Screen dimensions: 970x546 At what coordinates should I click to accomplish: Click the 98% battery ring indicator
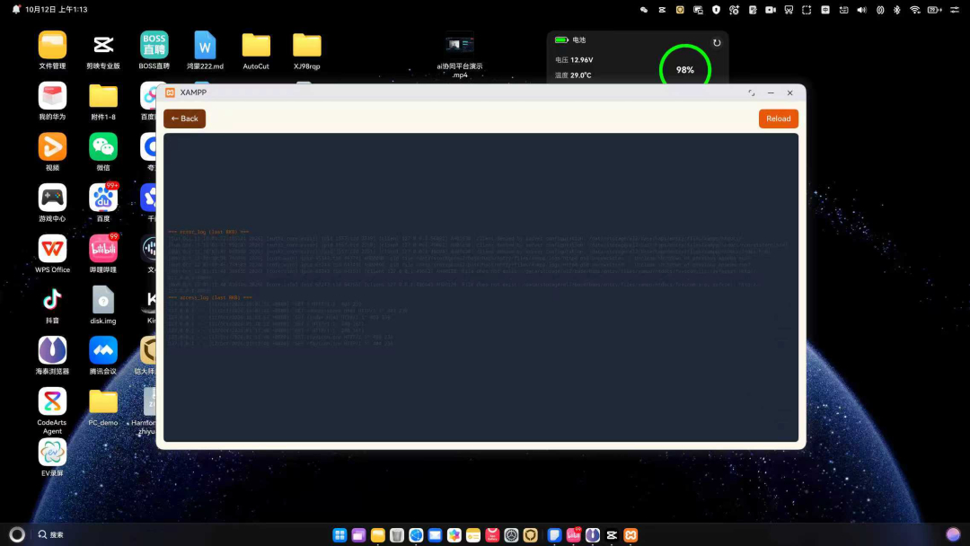(x=684, y=69)
